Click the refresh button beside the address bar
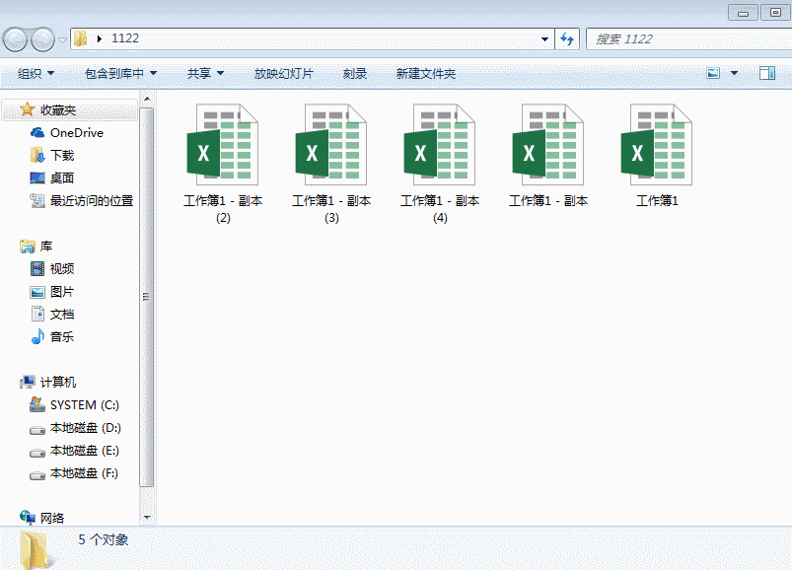This screenshot has height=570, width=792. click(x=567, y=38)
